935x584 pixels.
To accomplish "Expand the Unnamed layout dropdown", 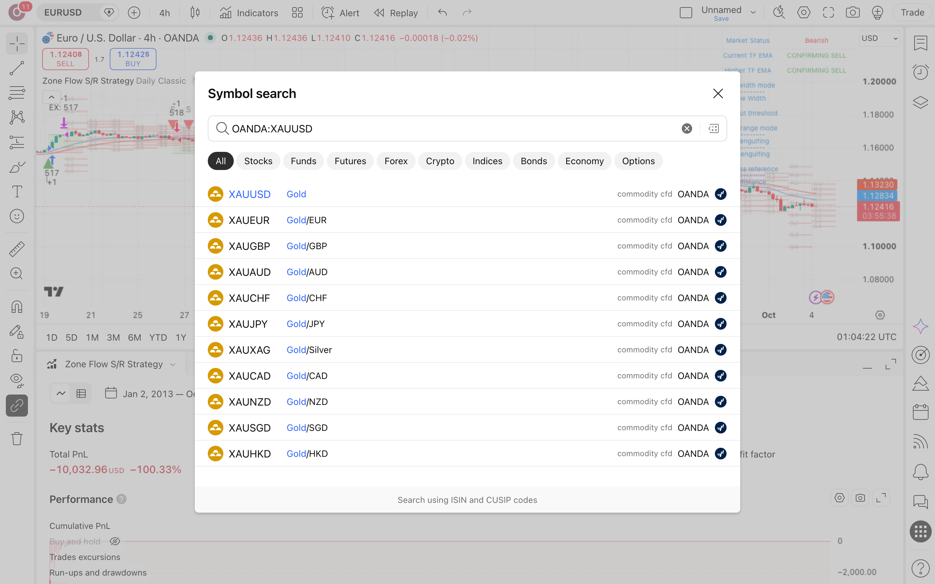I will (x=753, y=13).
